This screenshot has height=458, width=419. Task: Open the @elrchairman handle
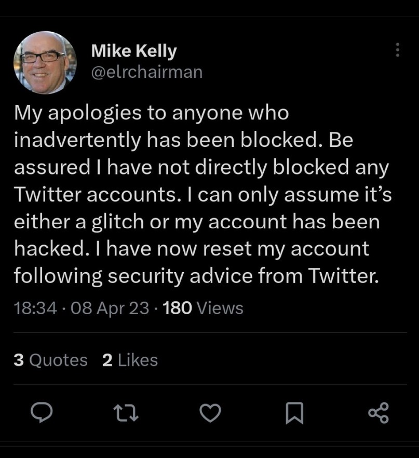(x=147, y=72)
